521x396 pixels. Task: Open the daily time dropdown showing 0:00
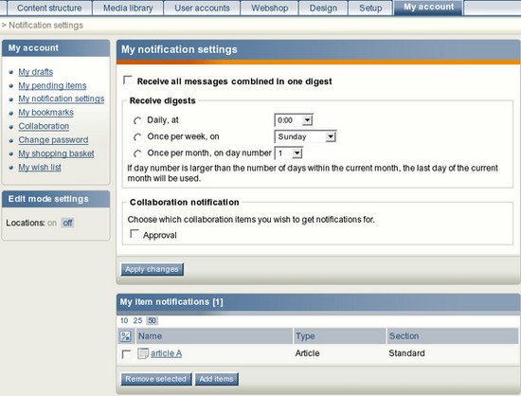294,120
